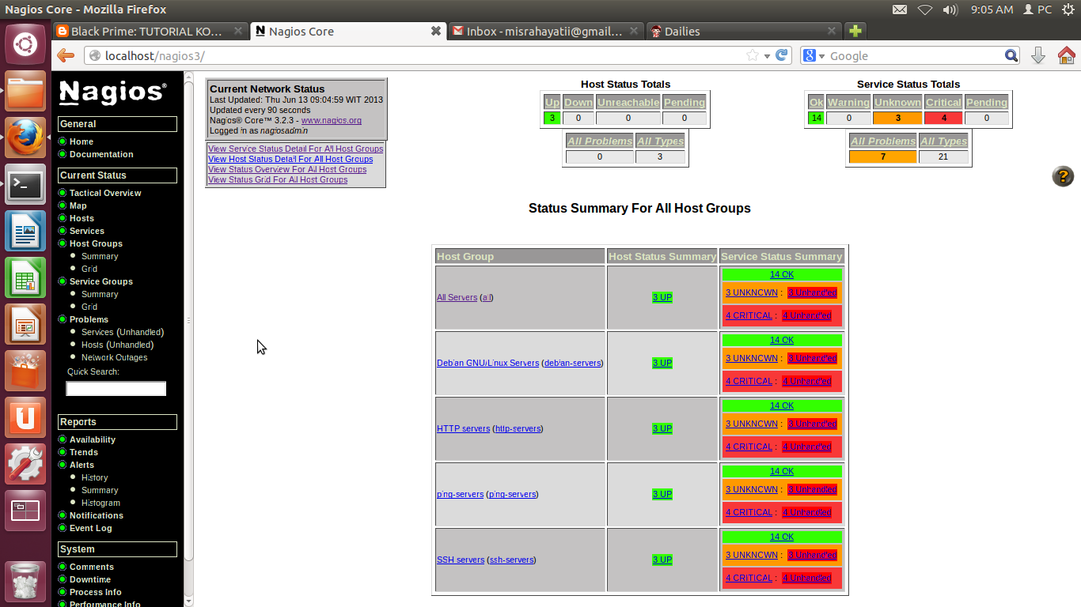Open the PC user menu in panel
Image resolution: width=1081 pixels, height=607 pixels.
pyautogui.click(x=1037, y=9)
